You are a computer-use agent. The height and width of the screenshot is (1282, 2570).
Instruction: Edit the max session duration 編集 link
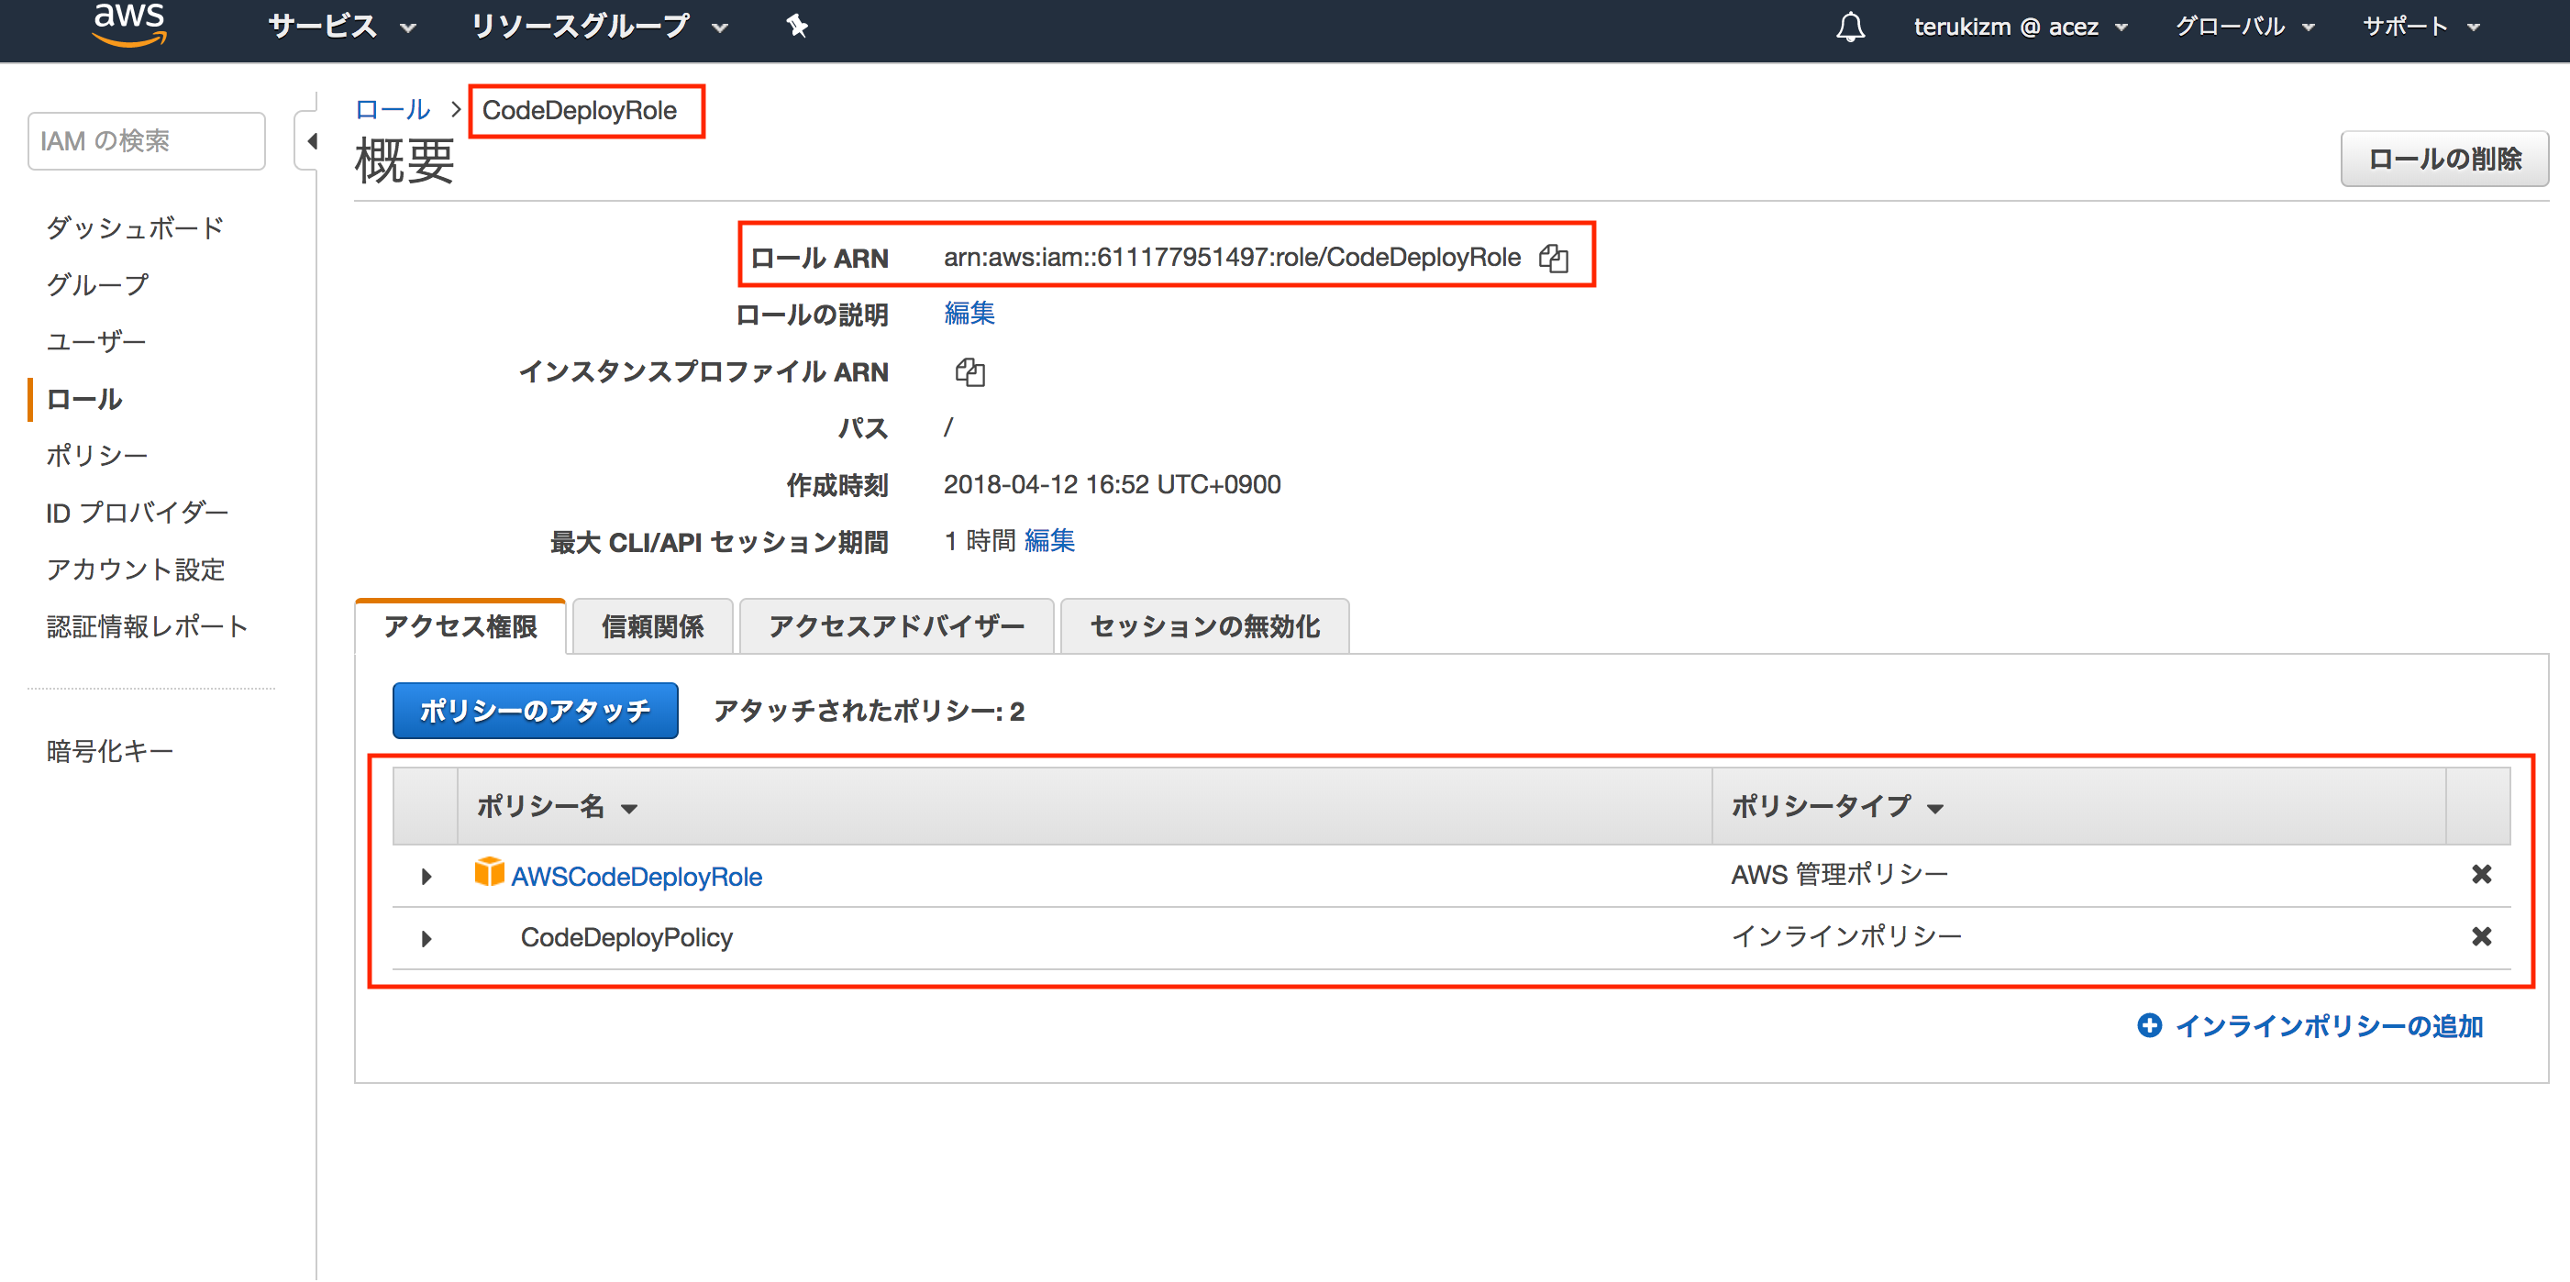1048,541
